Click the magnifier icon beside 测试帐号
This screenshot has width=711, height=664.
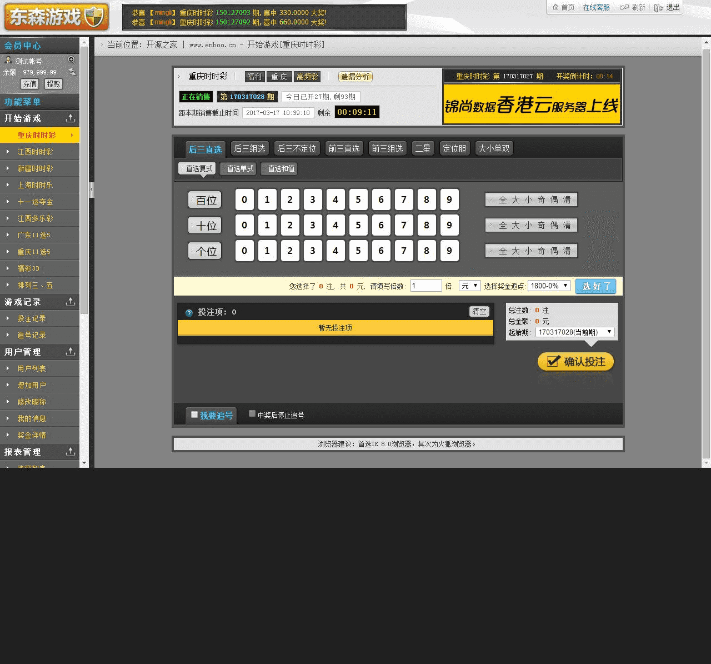click(71, 59)
